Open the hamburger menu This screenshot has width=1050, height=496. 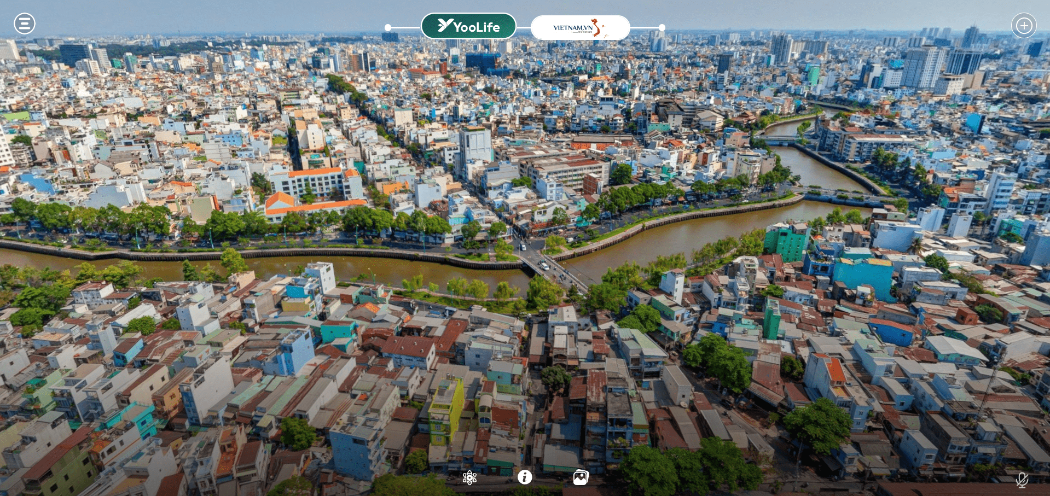[x=25, y=24]
